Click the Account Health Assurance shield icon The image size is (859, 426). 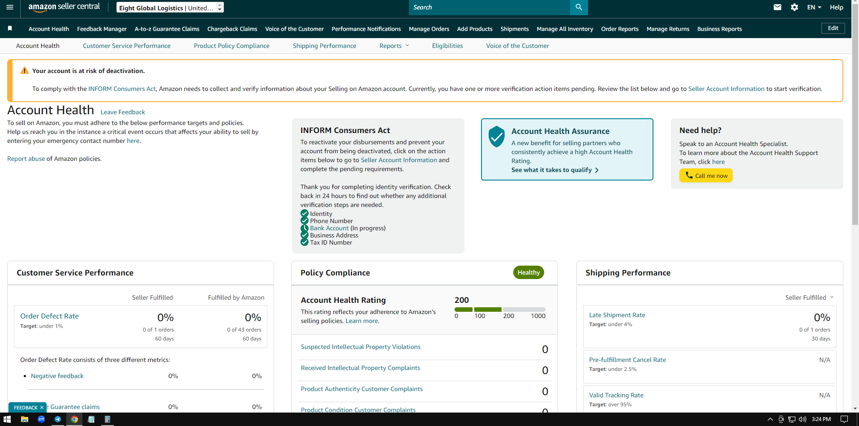click(x=497, y=137)
